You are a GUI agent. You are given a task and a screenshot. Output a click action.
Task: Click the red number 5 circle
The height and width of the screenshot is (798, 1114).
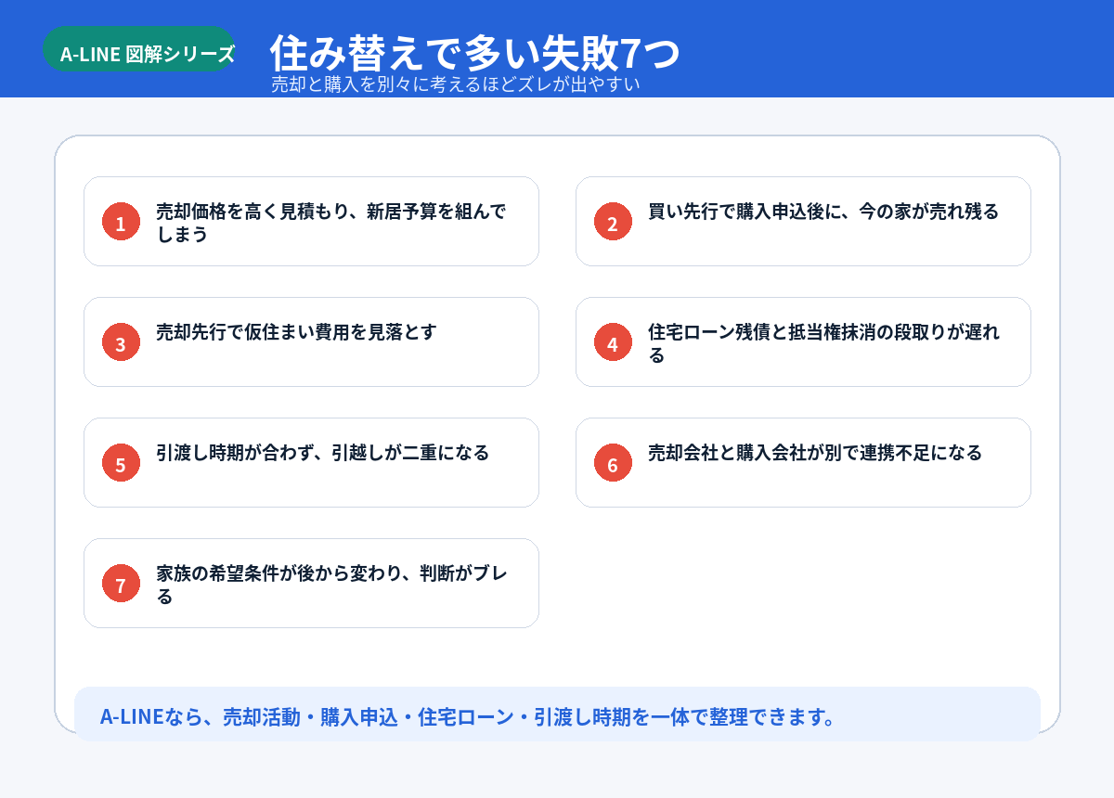pos(121,463)
